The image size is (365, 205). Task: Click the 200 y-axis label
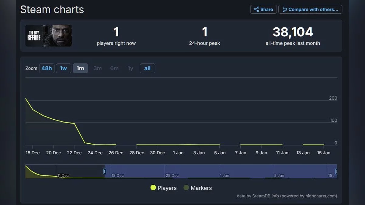333,98
